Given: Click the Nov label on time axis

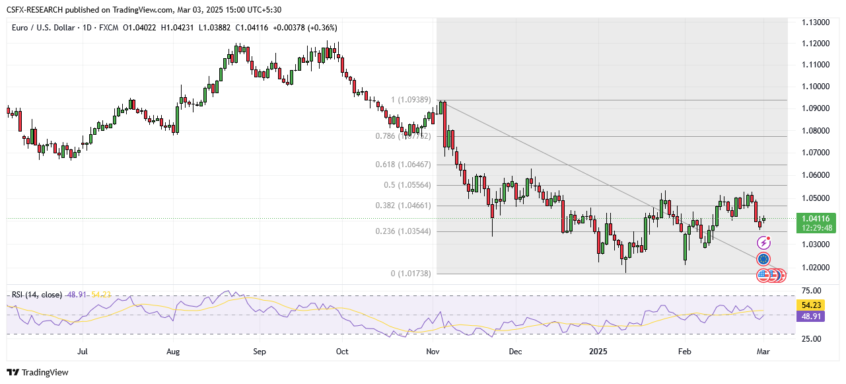Looking at the screenshot, I should click(433, 352).
